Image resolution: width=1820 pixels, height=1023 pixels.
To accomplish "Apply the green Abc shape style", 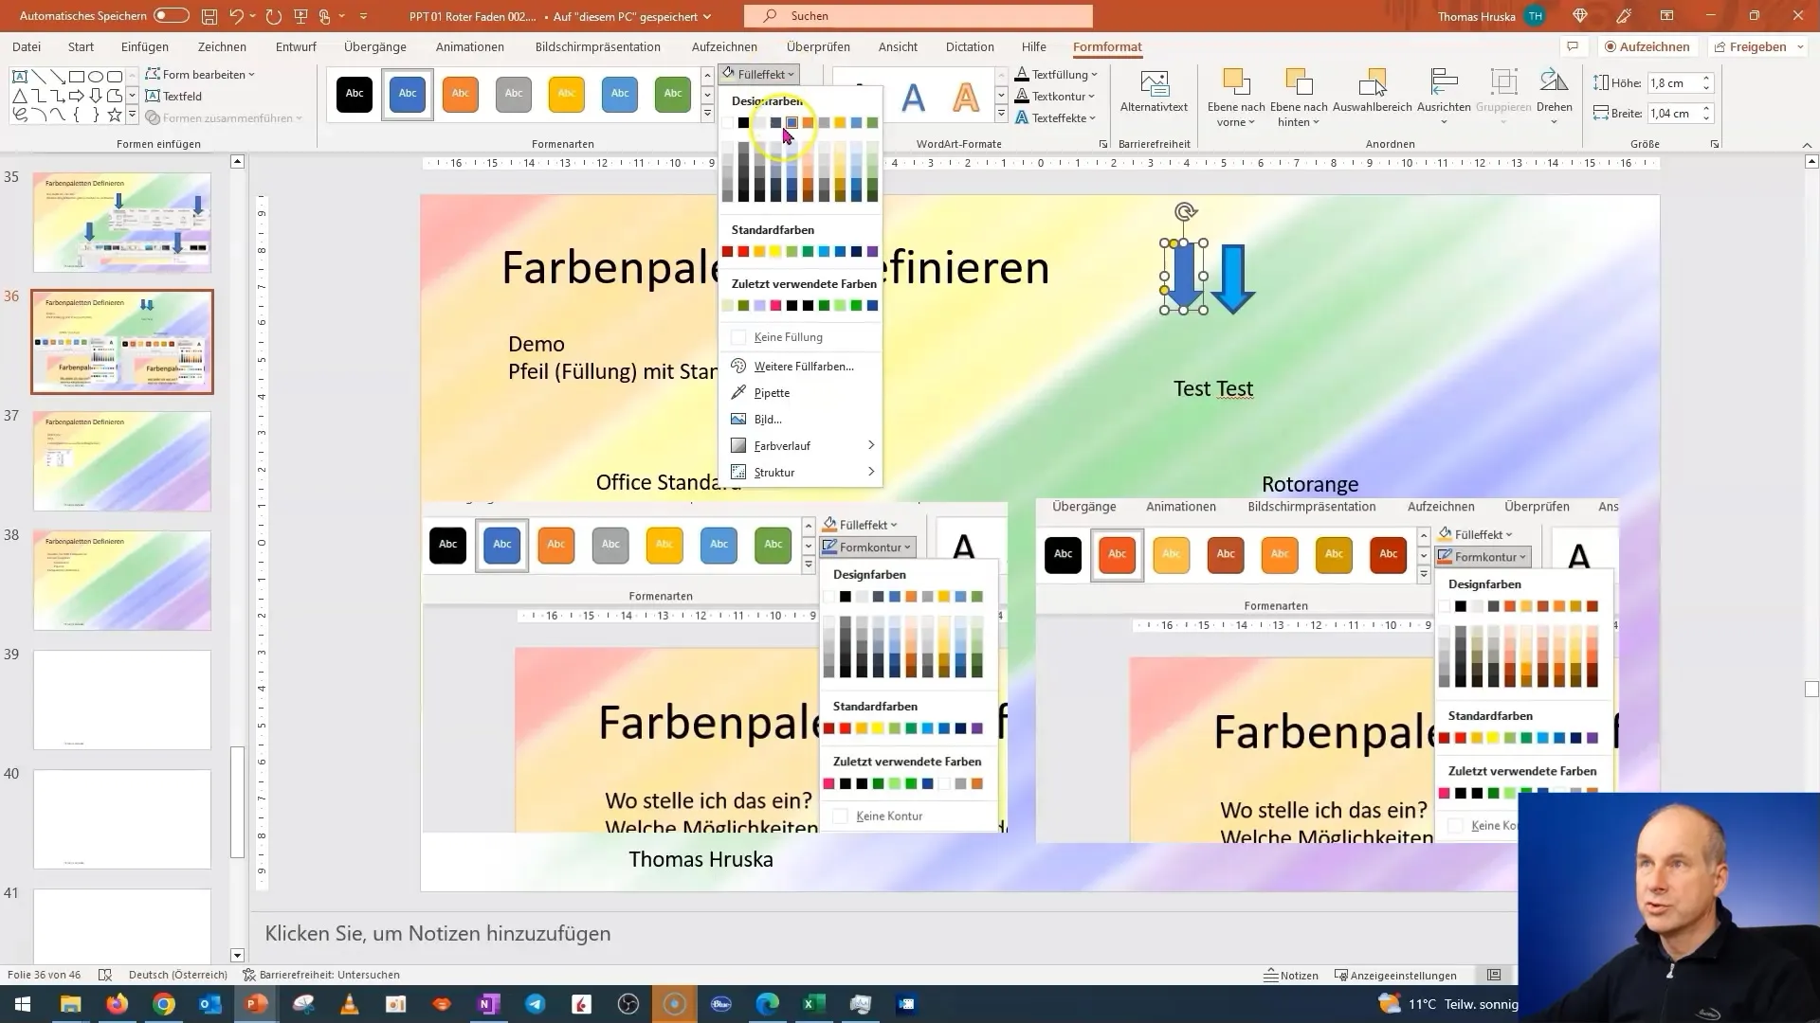I will 673,94.
